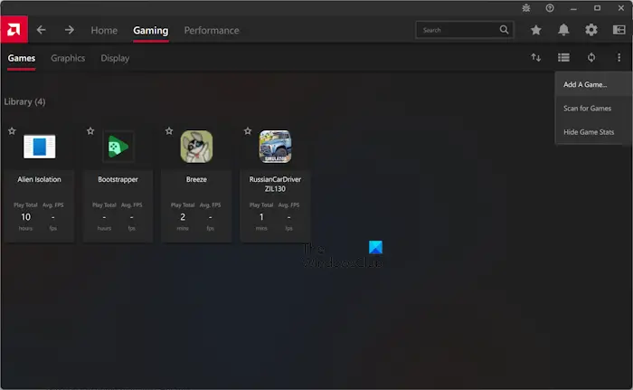Click Breeze play total 2

tap(183, 217)
